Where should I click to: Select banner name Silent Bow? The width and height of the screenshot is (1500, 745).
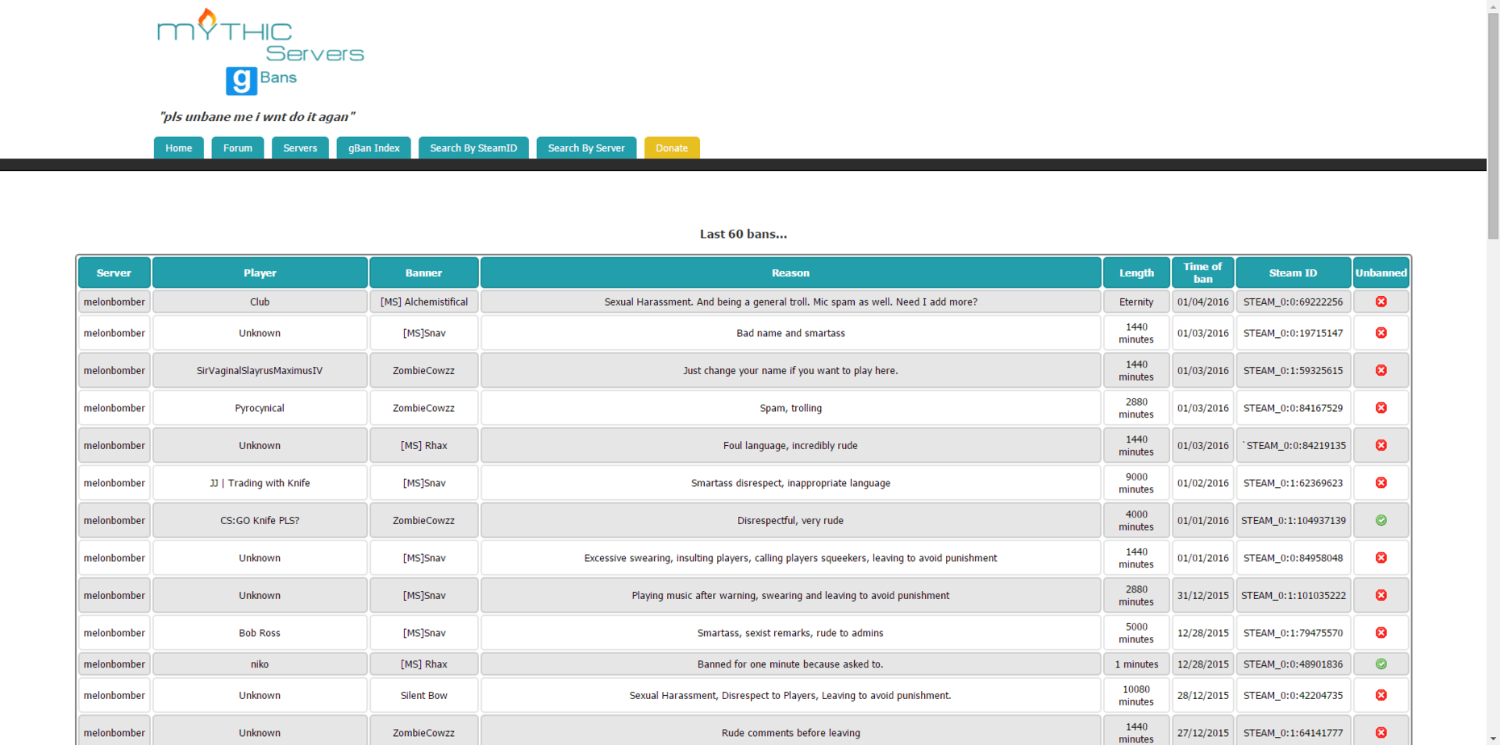[x=423, y=695]
